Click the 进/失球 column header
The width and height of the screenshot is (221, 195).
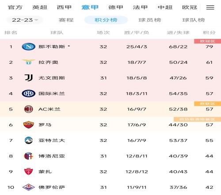coord(178,32)
